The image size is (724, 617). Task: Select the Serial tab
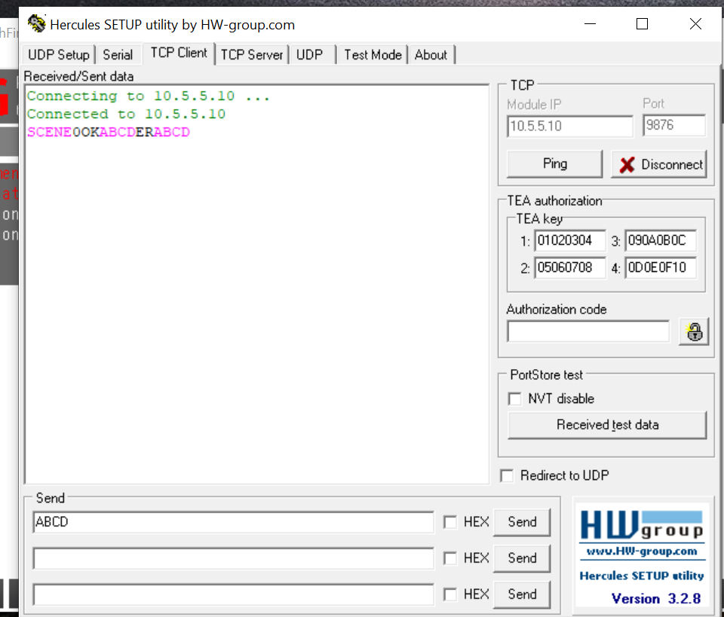tap(118, 53)
